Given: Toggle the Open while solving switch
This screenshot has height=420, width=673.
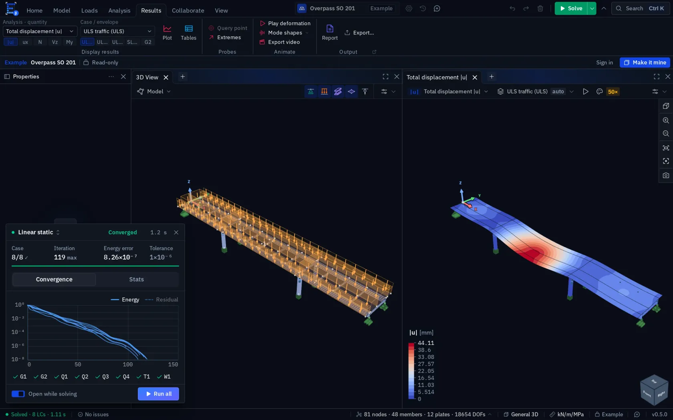Looking at the screenshot, I should [x=18, y=394].
